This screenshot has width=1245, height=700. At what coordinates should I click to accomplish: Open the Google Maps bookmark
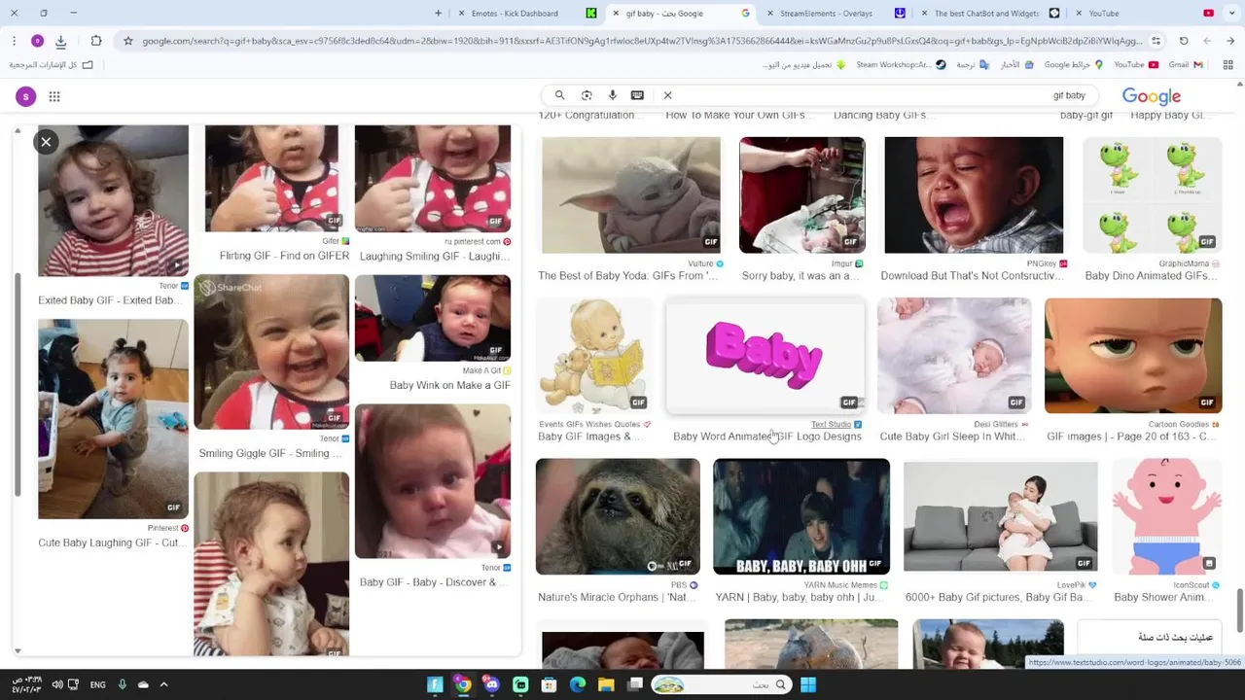pyautogui.click(x=1074, y=65)
